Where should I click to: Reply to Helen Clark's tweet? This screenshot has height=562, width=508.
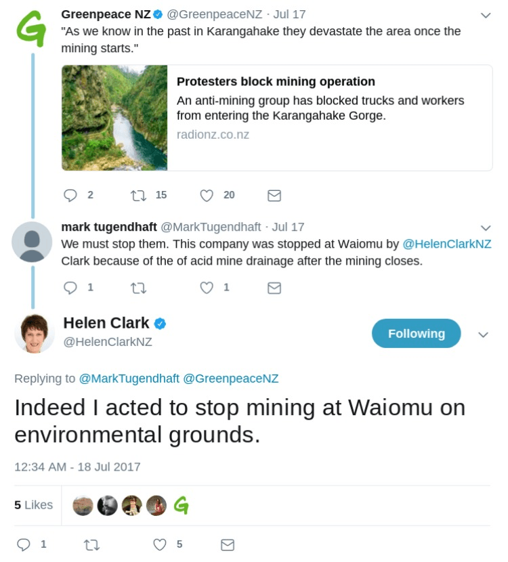23,544
